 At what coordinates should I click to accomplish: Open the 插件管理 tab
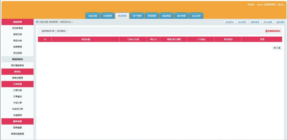tap(181, 16)
